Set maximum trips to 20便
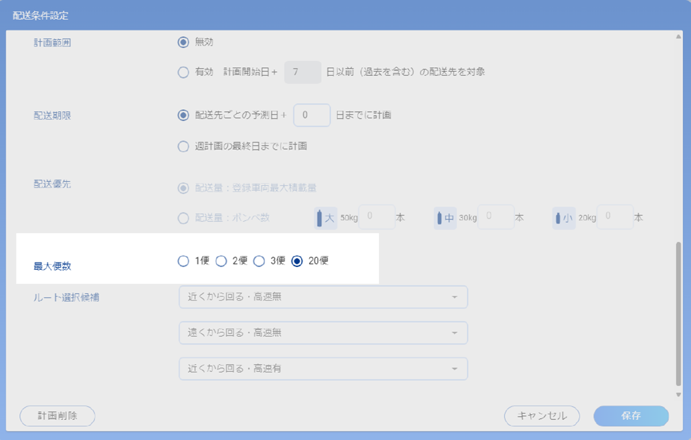The width and height of the screenshot is (691, 440). pyautogui.click(x=297, y=261)
